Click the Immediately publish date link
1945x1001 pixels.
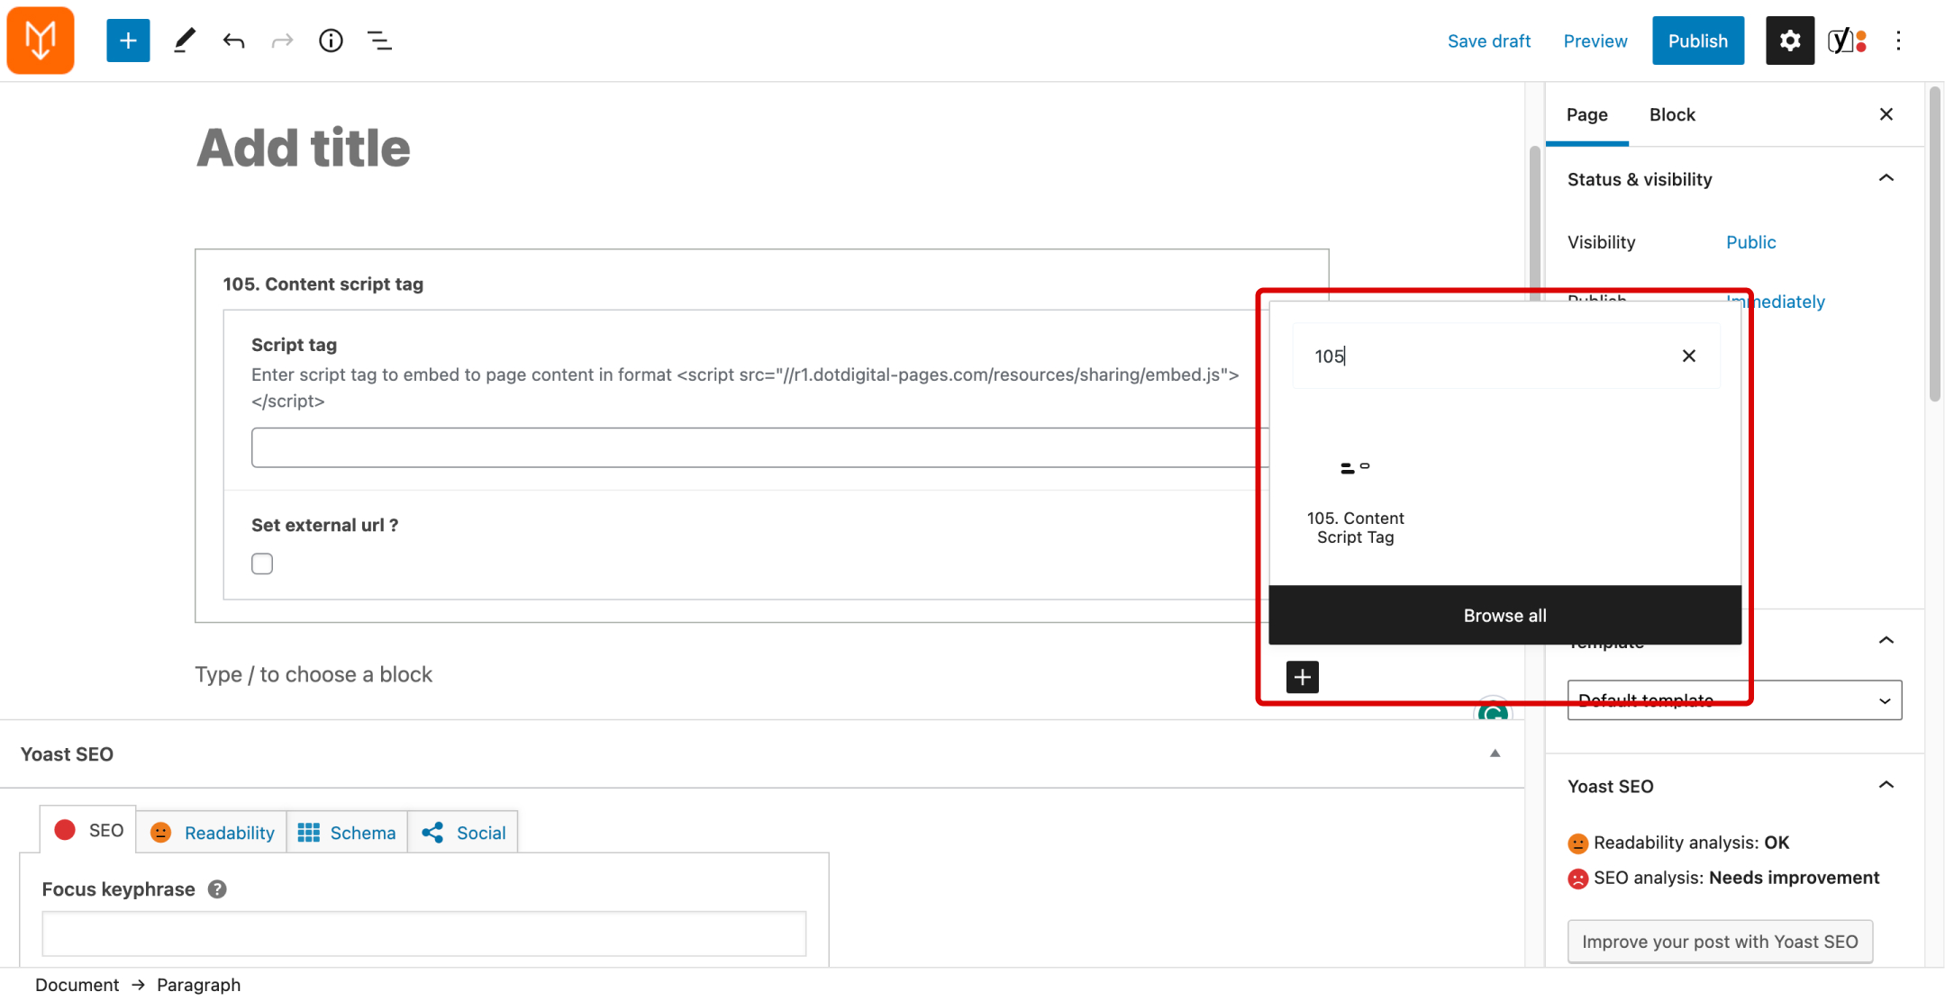[x=1775, y=302]
